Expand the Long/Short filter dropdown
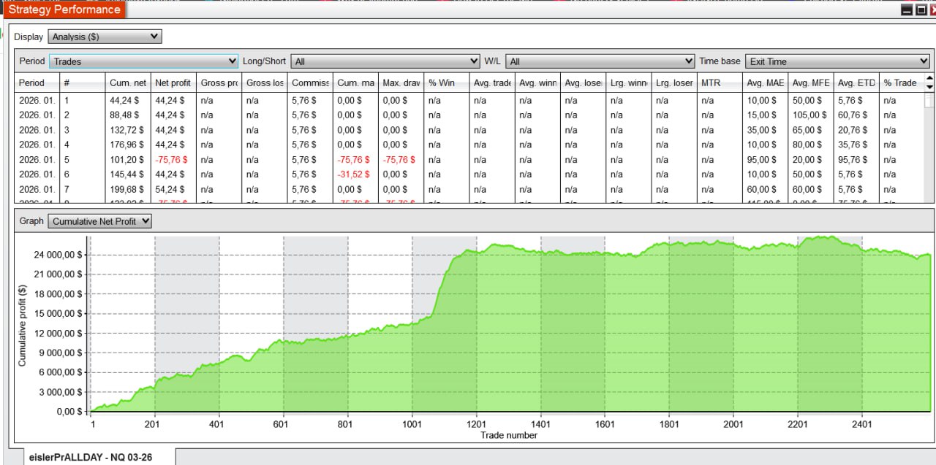The image size is (936, 465). point(385,61)
